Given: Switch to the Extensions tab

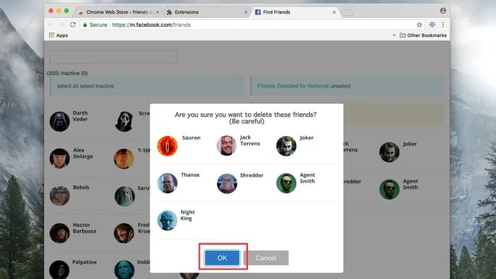Looking at the screenshot, I should [205, 12].
